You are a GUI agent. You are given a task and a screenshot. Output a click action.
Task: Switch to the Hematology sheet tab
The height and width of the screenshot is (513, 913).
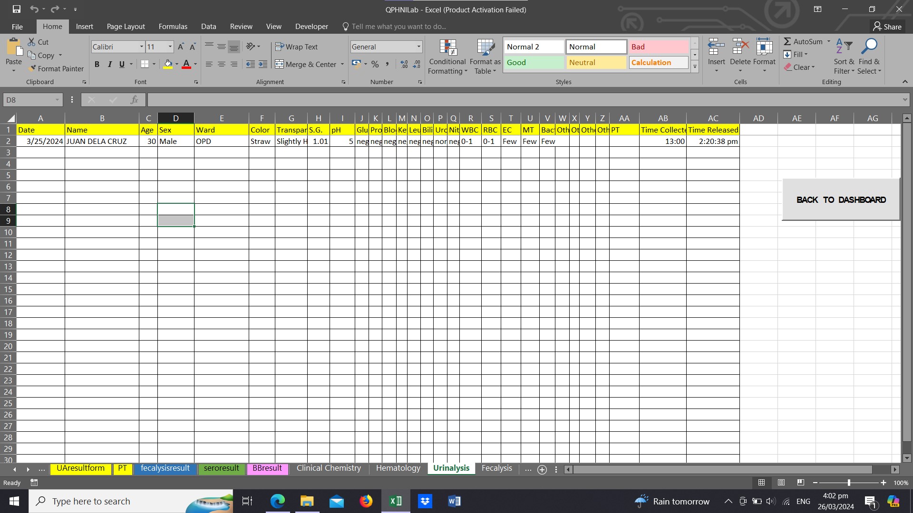point(398,468)
